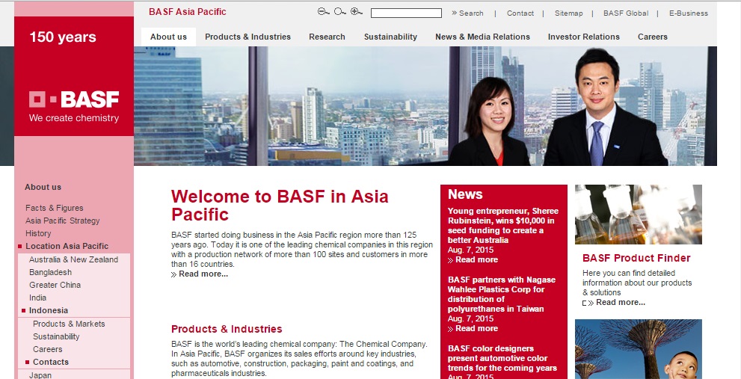Open Products & Markets under Indonesia
The height and width of the screenshot is (379, 741).
[x=69, y=324]
